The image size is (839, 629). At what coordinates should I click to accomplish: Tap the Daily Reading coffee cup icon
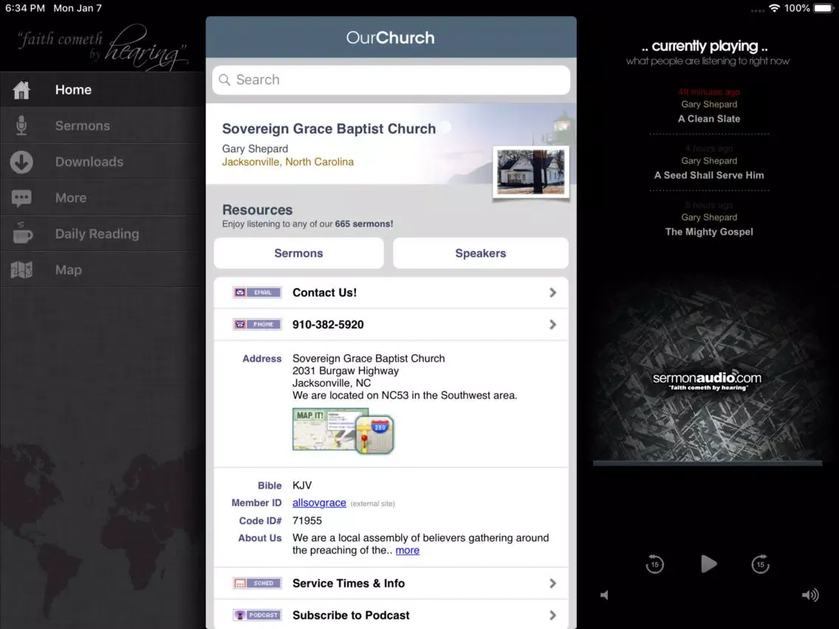coord(21,233)
